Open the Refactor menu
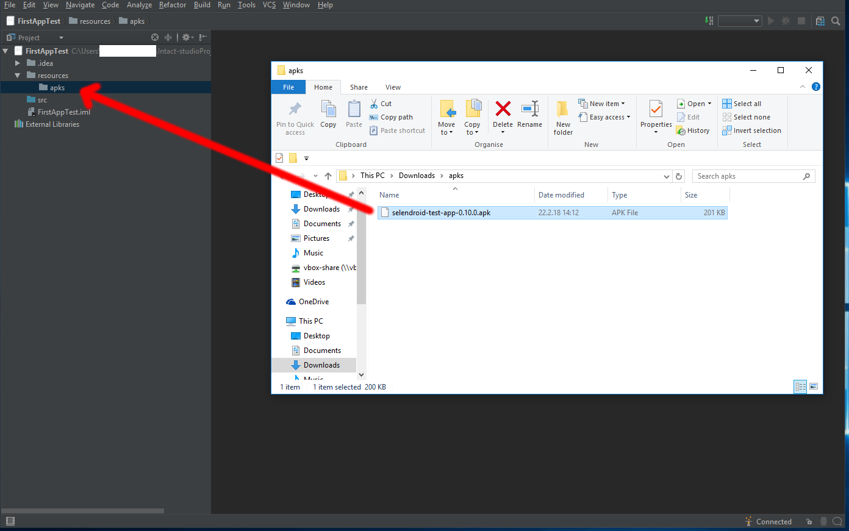The height and width of the screenshot is (531, 849). pos(173,5)
